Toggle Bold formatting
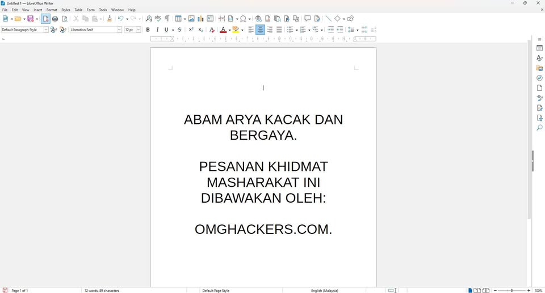The image size is (545, 293). click(148, 30)
